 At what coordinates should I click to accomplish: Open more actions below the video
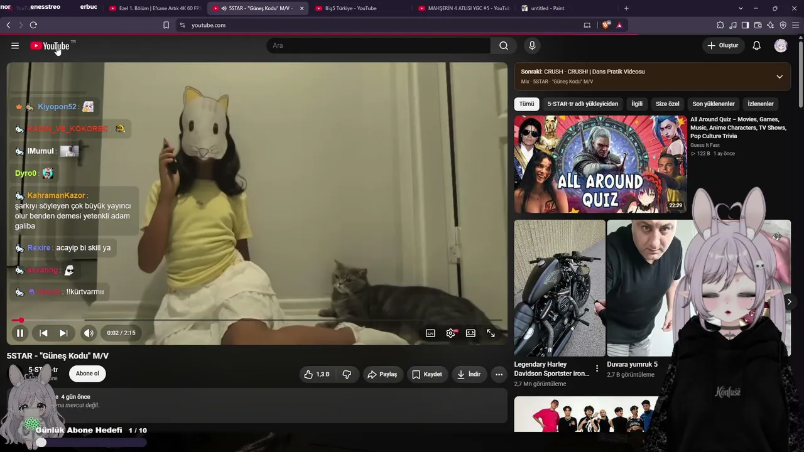click(x=499, y=374)
